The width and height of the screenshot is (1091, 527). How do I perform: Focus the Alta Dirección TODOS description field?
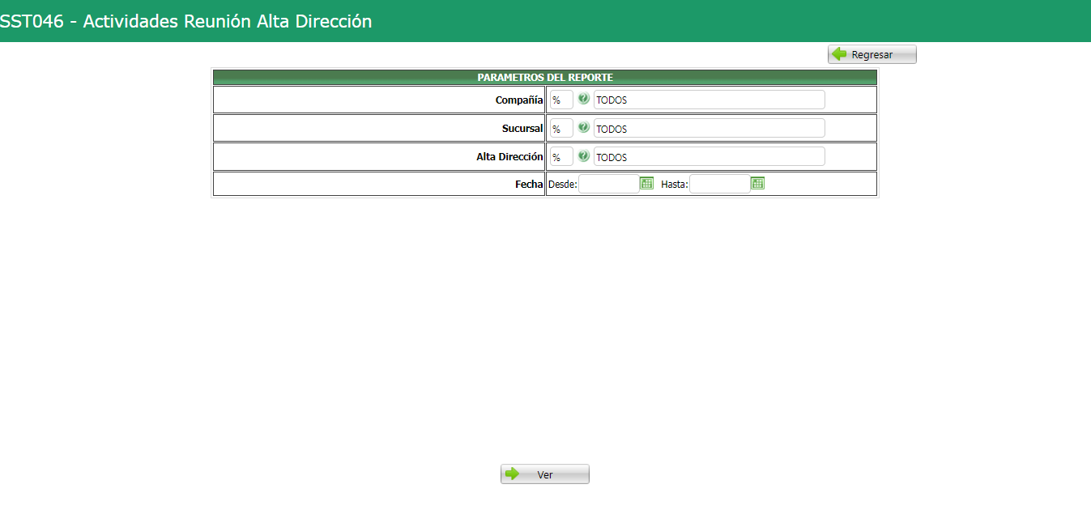[710, 156]
